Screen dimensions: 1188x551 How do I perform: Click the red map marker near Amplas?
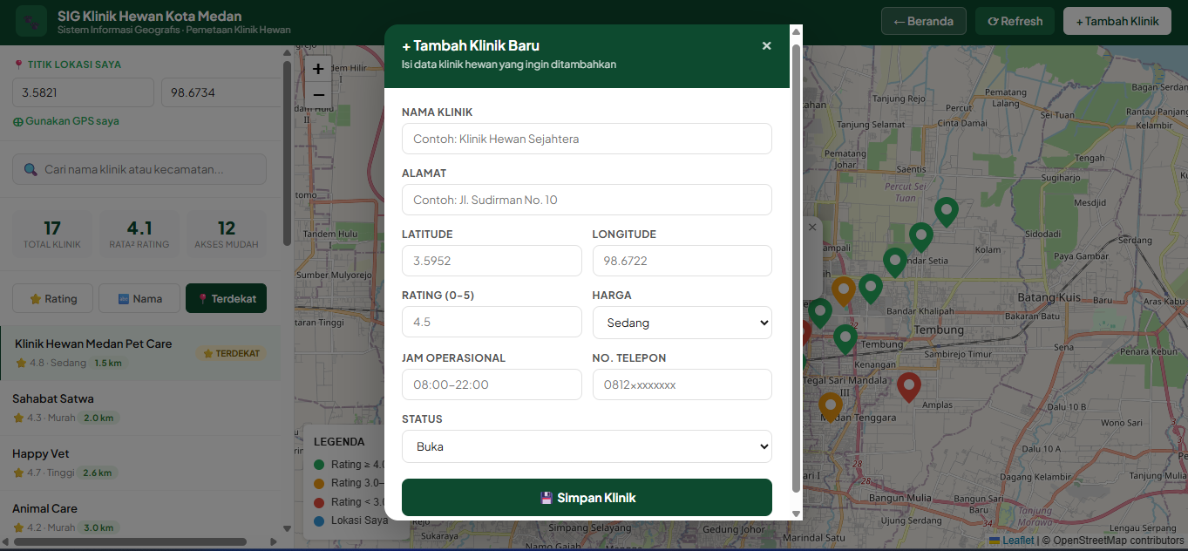[909, 387]
